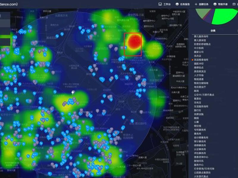Select 火车票代售点 row
Screen dimensions: 238x178
201,177
